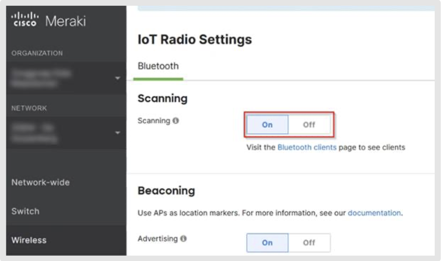Expand the Organization selector dropdown arrow
The height and width of the screenshot is (261, 441).
(117, 78)
